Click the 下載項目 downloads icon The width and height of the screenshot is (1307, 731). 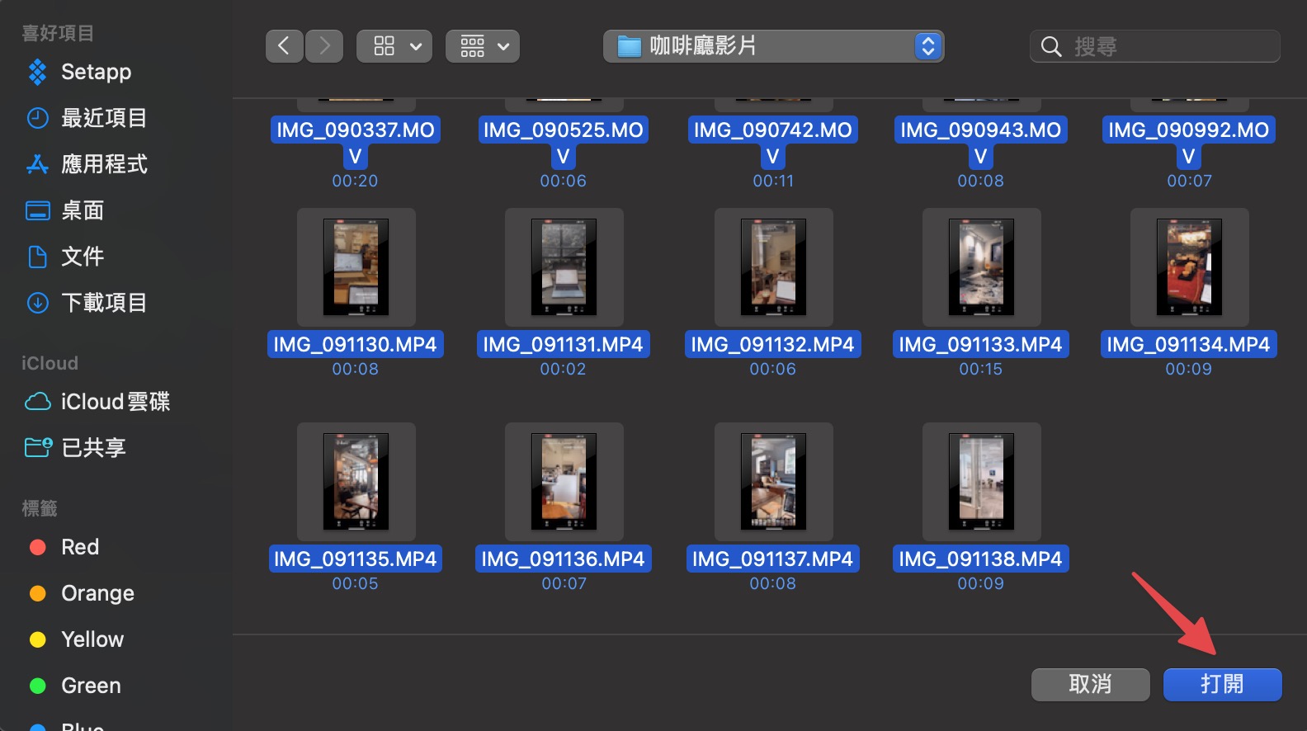click(37, 303)
